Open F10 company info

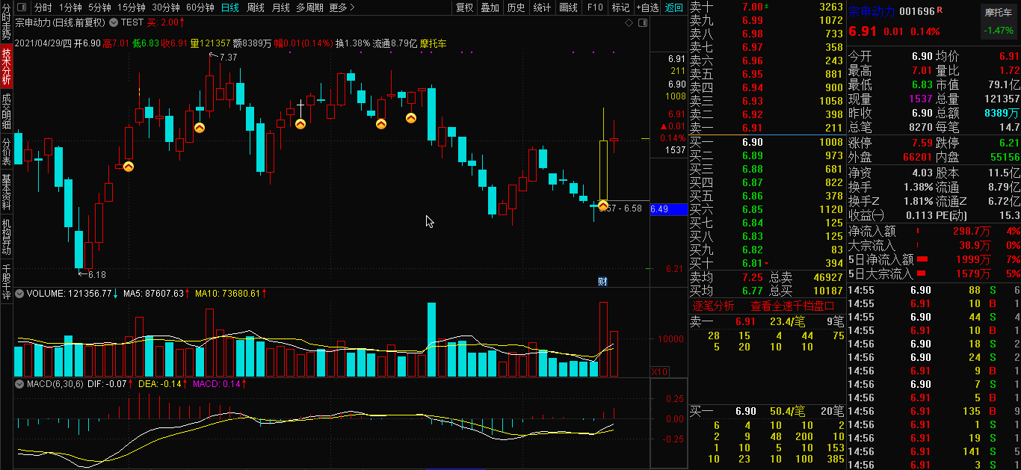[x=595, y=7]
